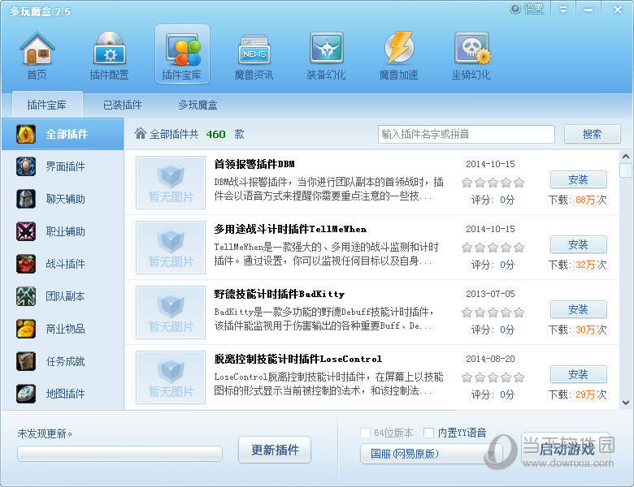Click the 2014-08-20 date text
The height and width of the screenshot is (487, 634).
[490, 359]
